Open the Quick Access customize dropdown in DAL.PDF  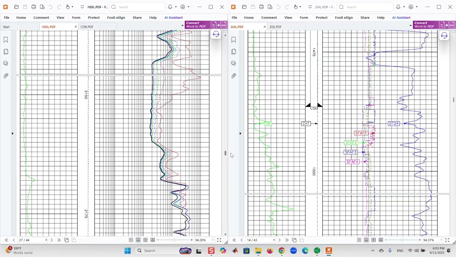pyautogui.click(x=310, y=7)
